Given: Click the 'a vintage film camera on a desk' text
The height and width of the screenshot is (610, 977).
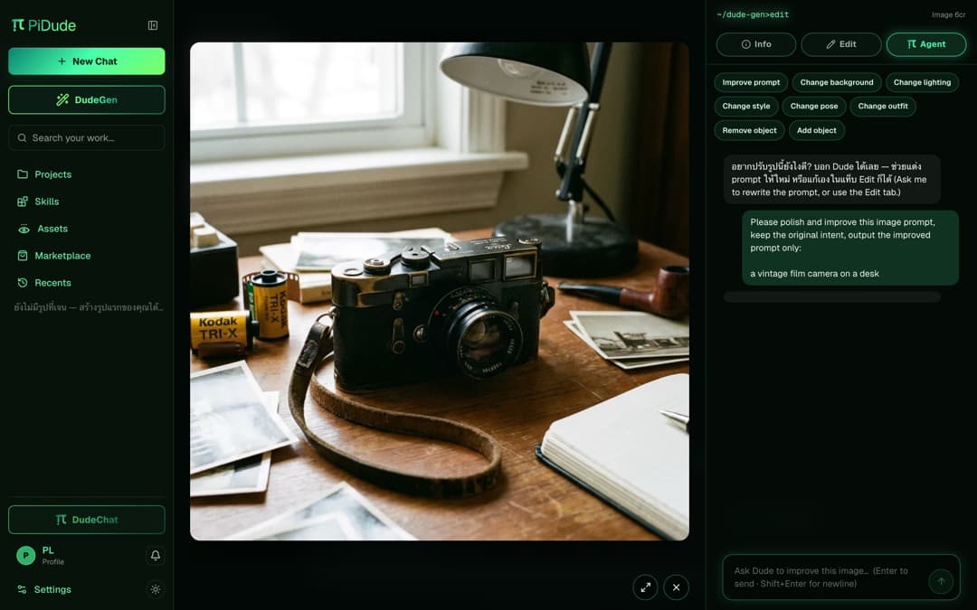Looking at the screenshot, I should point(814,274).
